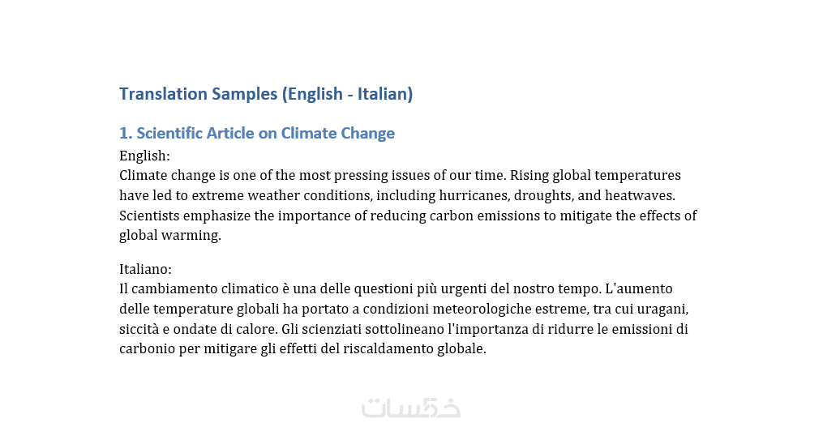Click the 'Translation Samples (English - Italian)' title
The width and height of the screenshot is (823, 427).
click(x=266, y=94)
